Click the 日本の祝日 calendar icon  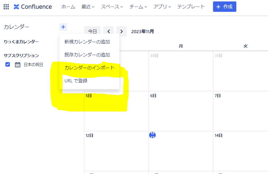(x=18, y=65)
